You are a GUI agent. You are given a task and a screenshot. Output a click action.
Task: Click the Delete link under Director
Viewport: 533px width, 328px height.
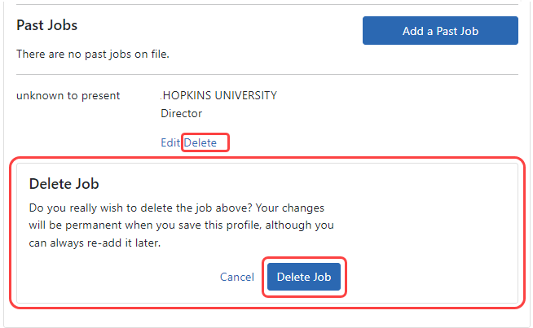pyautogui.click(x=201, y=142)
